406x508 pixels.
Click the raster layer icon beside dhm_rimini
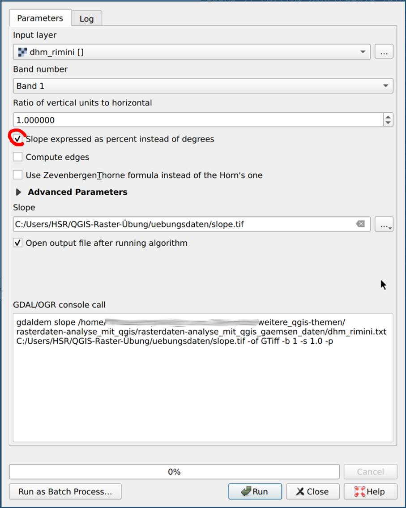click(x=21, y=52)
